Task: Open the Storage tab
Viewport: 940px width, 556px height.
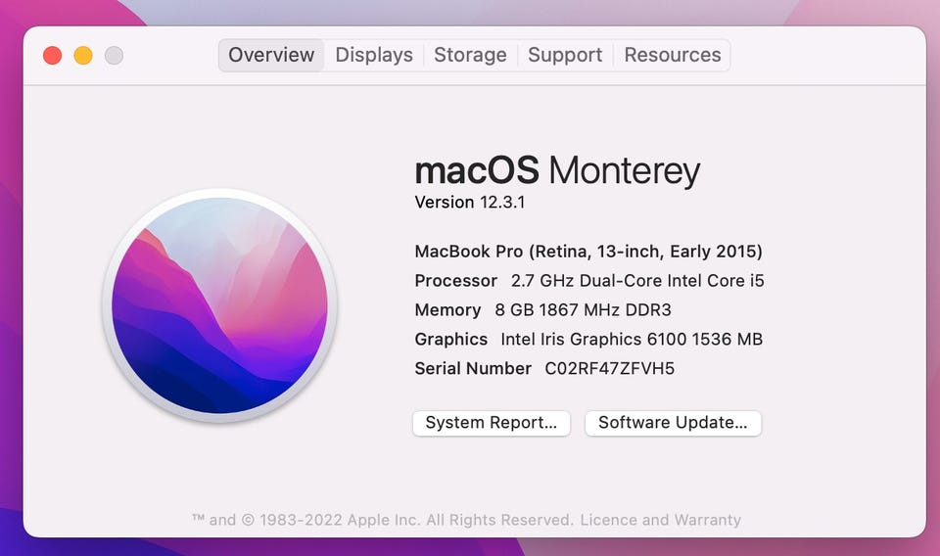Action: pos(470,55)
